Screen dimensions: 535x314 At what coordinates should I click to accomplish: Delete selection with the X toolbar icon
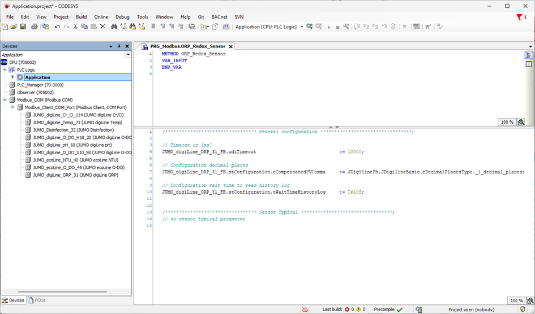102,27
